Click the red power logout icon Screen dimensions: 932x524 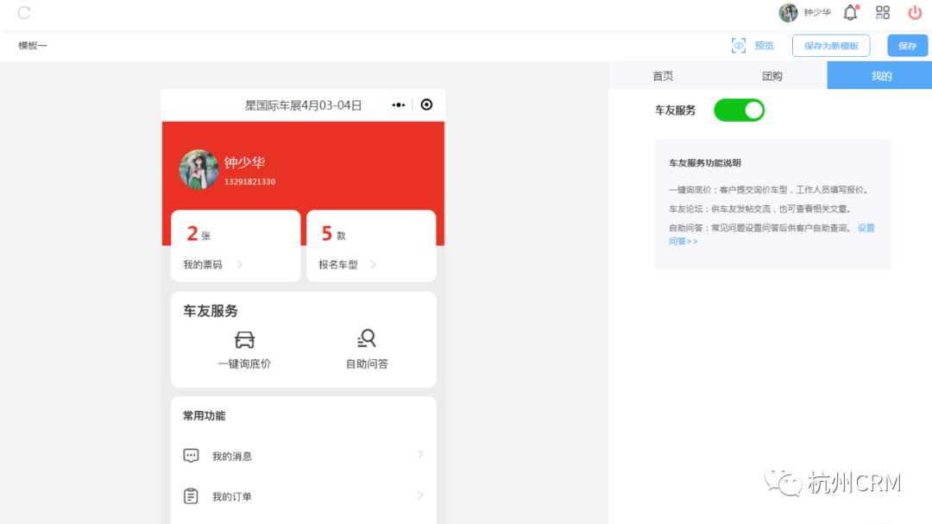coord(915,12)
